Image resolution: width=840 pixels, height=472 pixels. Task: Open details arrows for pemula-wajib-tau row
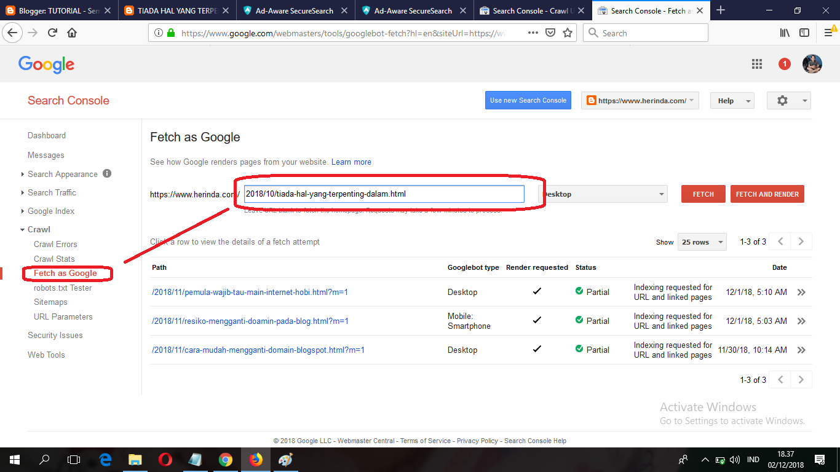coord(801,293)
